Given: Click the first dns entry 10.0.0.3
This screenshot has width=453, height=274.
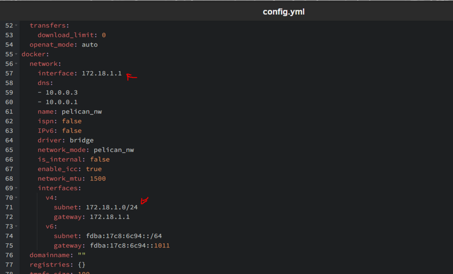Looking at the screenshot, I should click(x=62, y=93).
